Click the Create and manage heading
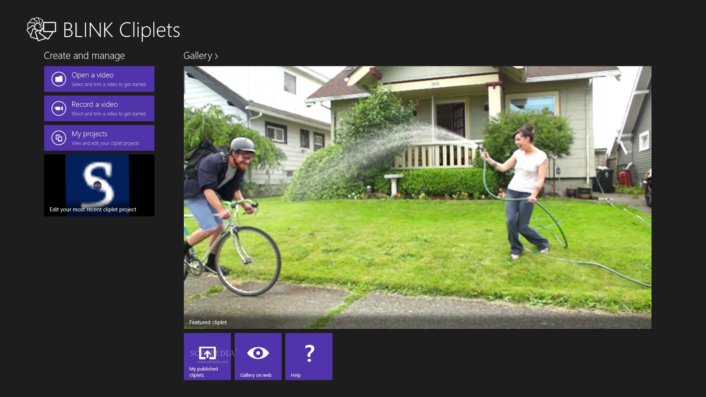Viewport: 706px width, 397px height. pyautogui.click(x=84, y=56)
